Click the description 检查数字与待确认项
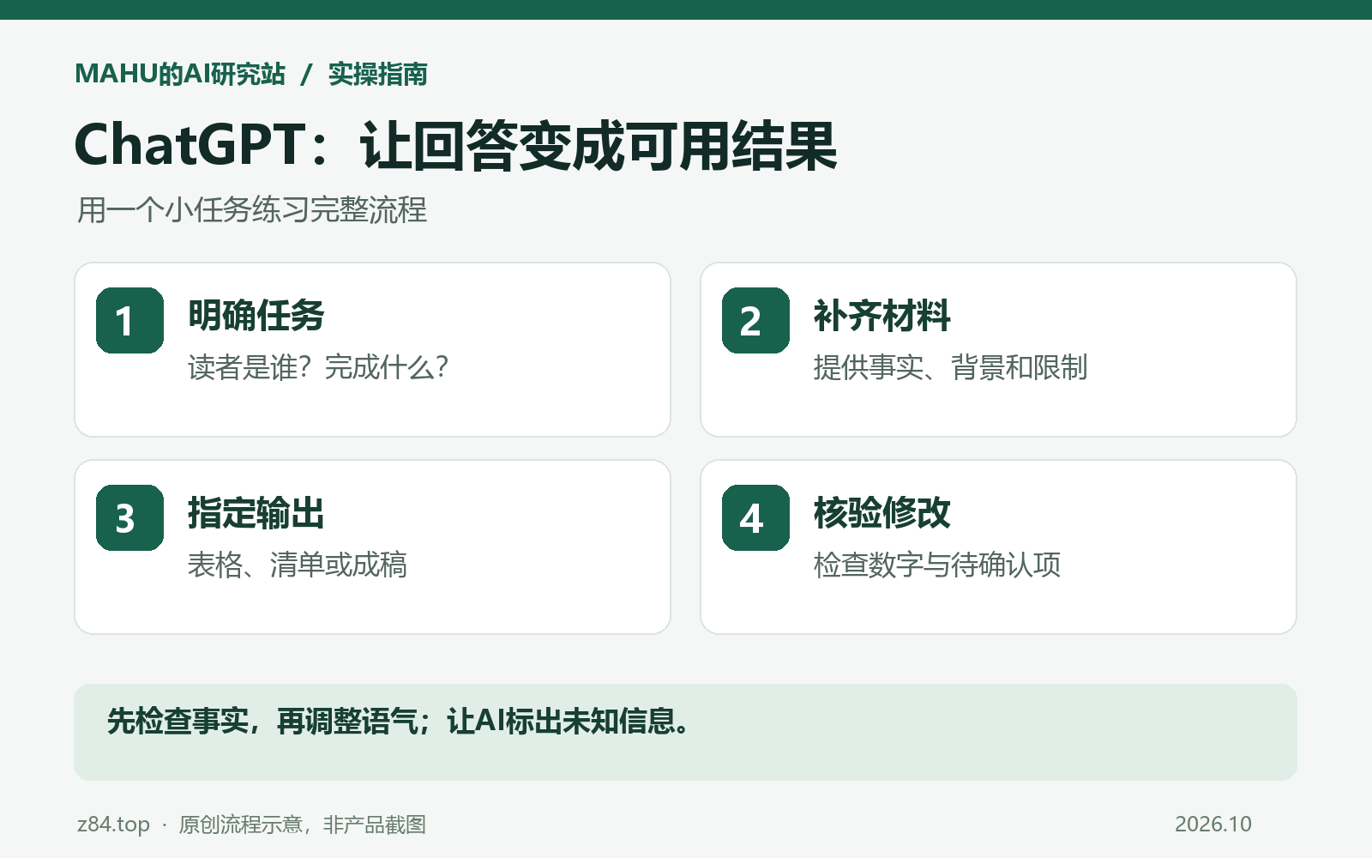 click(x=937, y=565)
